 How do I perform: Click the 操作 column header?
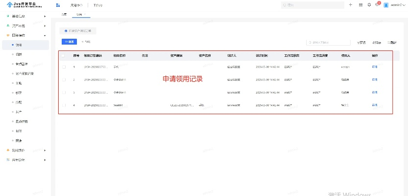[375, 56]
